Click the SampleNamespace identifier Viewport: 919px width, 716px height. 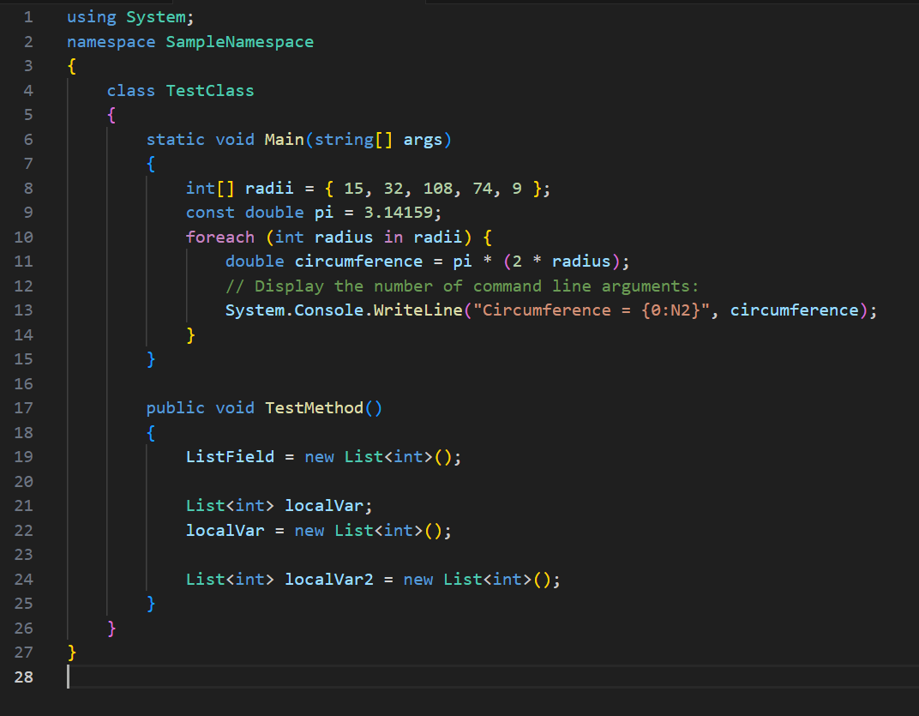(239, 41)
